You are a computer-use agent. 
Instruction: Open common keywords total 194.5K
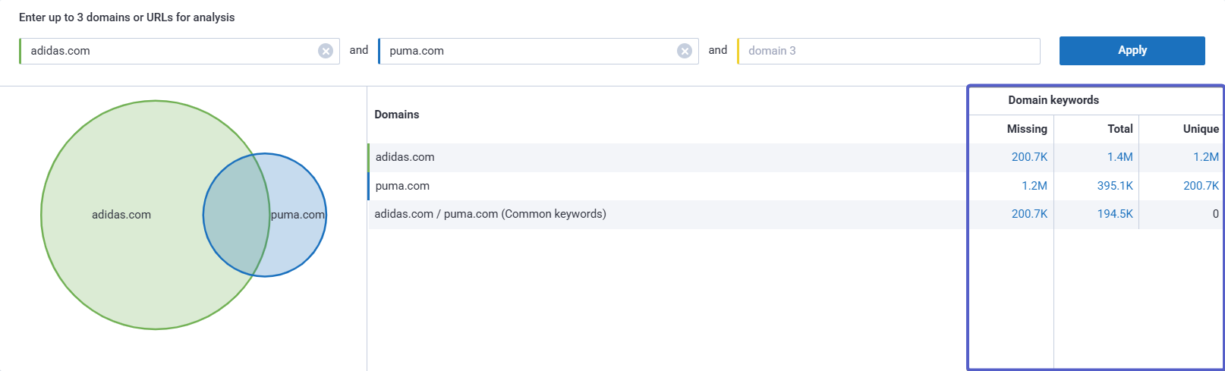click(1114, 214)
